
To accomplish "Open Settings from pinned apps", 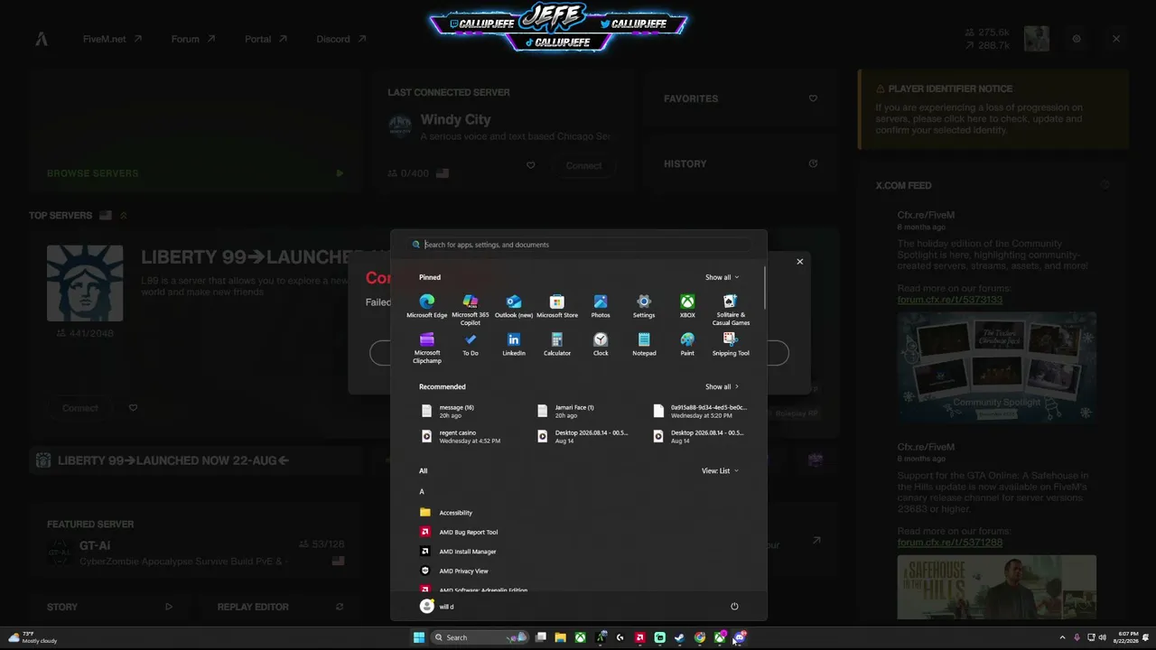I will 644,306.
